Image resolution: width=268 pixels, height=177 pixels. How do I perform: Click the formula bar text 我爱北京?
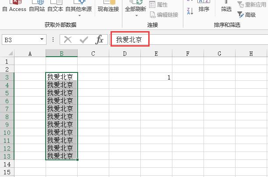pos(129,40)
